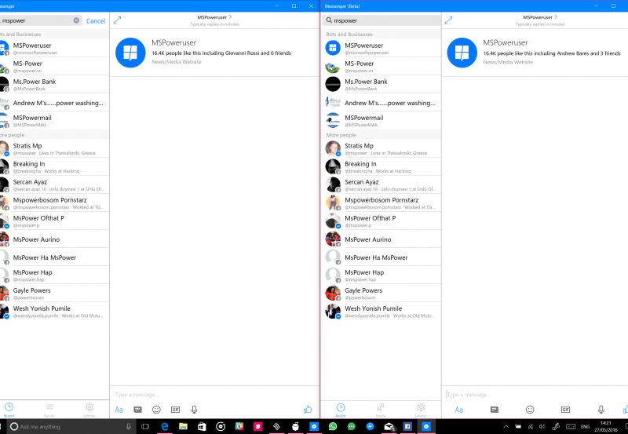Image resolution: width=628 pixels, height=434 pixels.
Task: Click the Type a message field in the left window
Action: tap(214, 395)
